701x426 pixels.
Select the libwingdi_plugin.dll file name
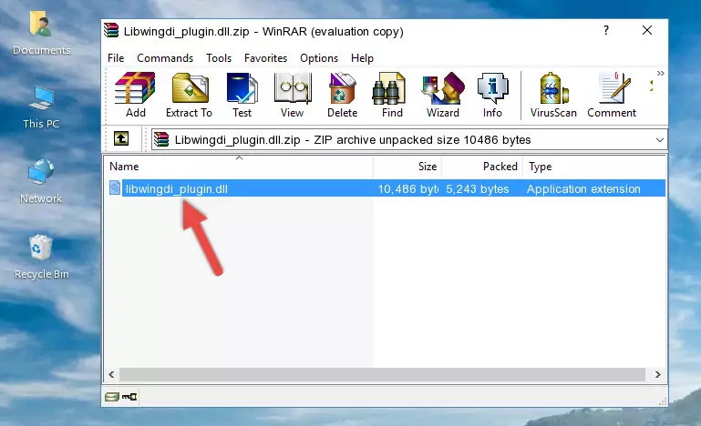tap(177, 189)
